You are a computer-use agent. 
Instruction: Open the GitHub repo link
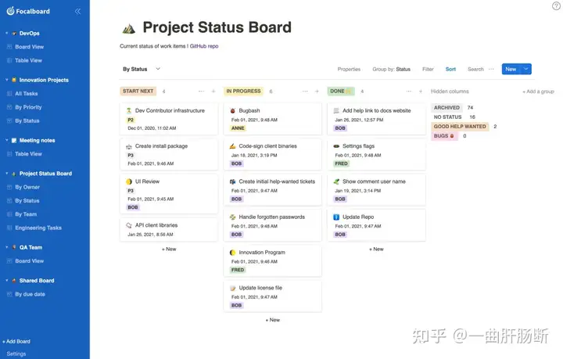coord(204,46)
